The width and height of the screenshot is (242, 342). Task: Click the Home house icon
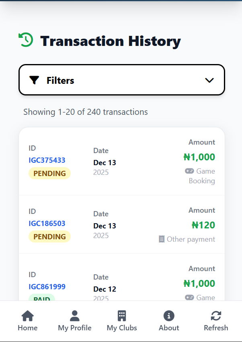27,315
